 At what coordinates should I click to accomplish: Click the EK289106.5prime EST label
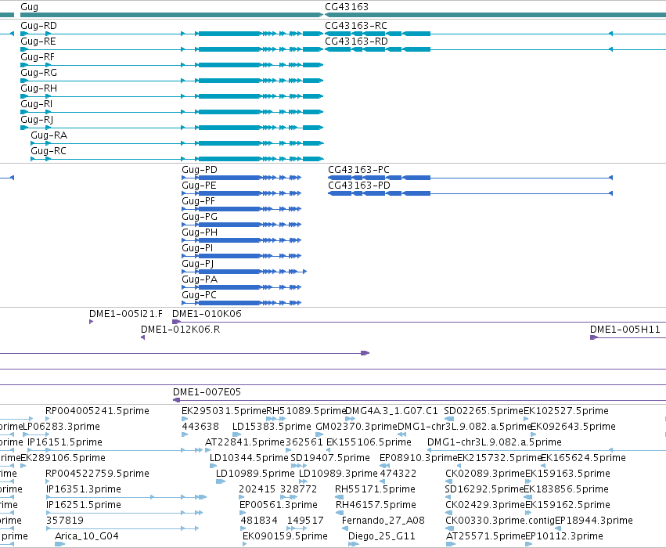tap(63, 457)
